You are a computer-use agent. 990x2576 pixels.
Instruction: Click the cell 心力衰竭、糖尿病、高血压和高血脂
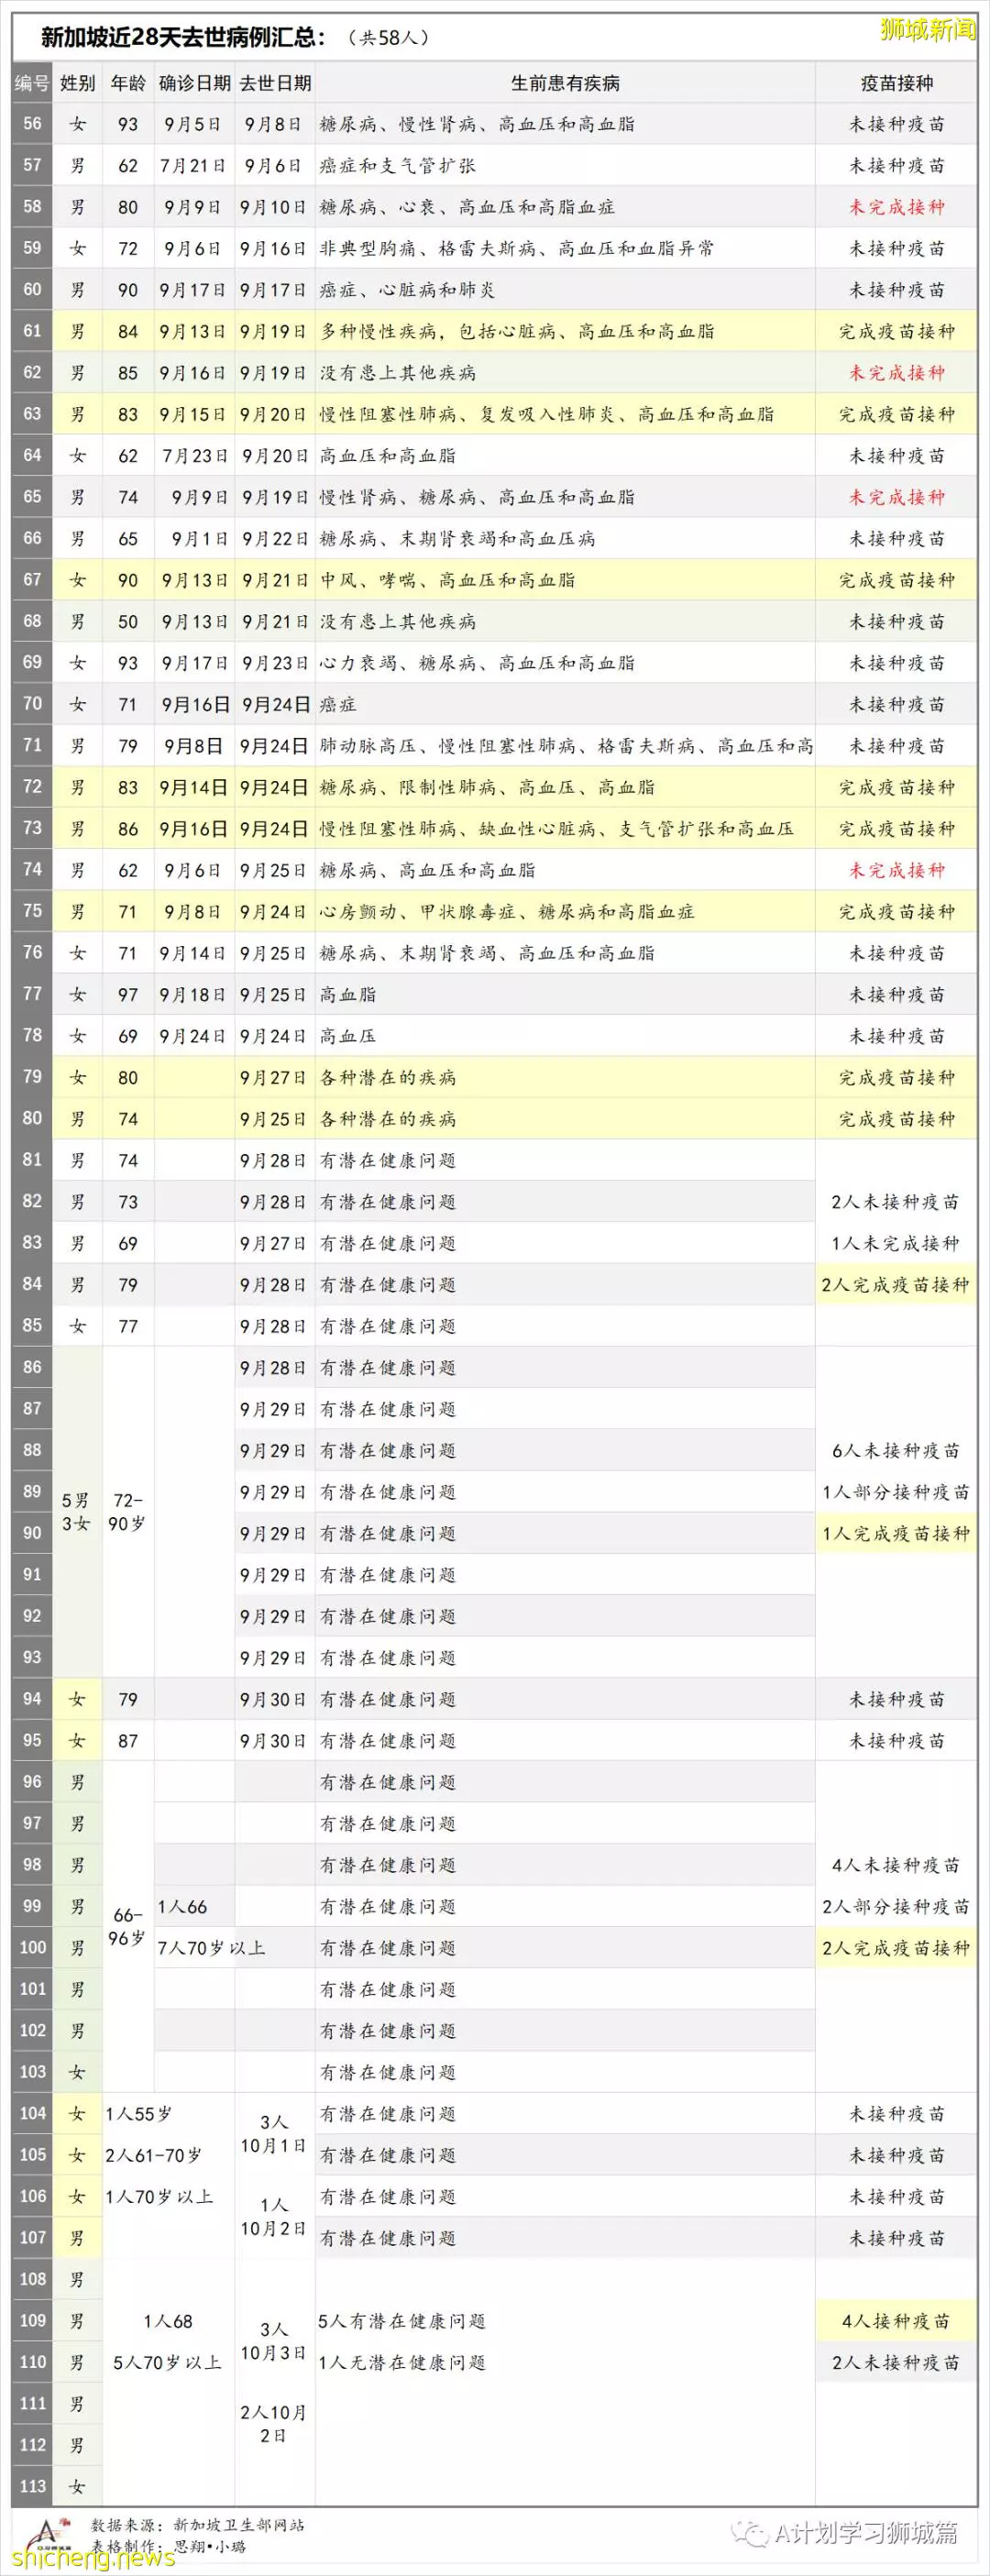[477, 663]
